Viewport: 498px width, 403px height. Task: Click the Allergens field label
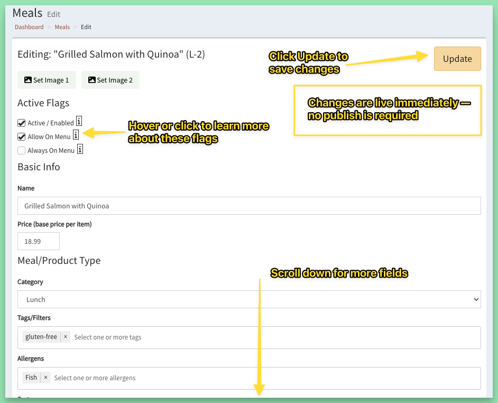31,359
